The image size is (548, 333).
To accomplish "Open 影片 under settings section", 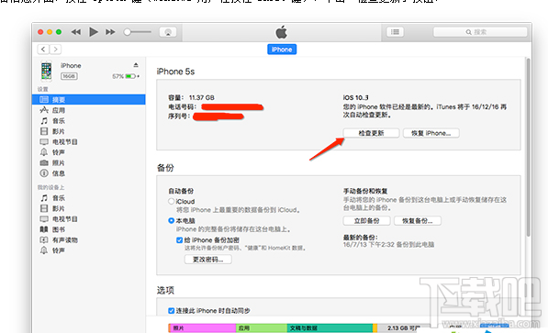I will point(59,131).
